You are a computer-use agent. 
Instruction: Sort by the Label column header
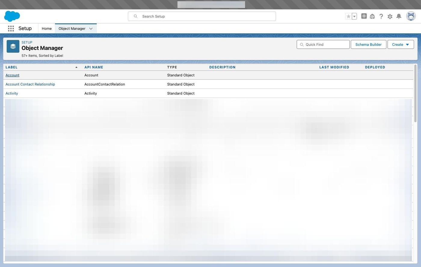(x=11, y=67)
